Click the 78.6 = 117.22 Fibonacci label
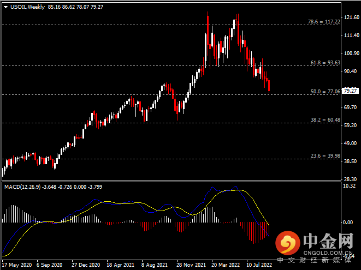The height and width of the screenshot is (270, 361). (324, 22)
